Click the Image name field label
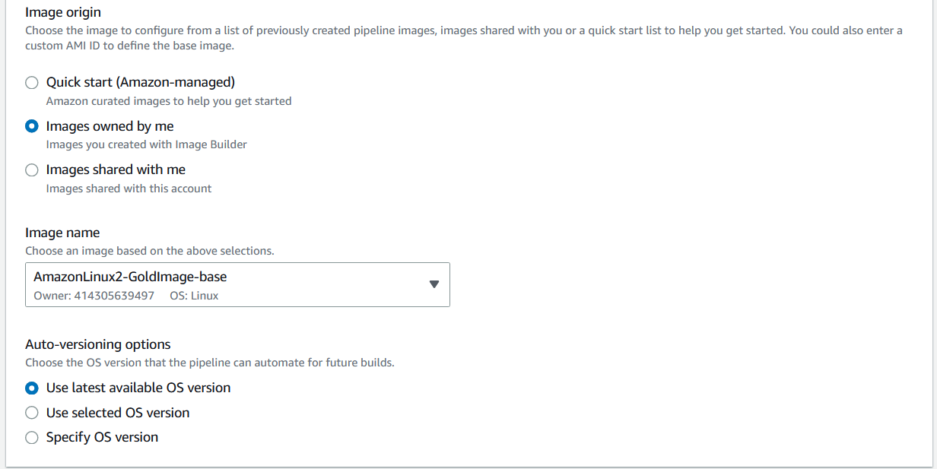Image resolution: width=937 pixels, height=469 pixels. tap(62, 232)
